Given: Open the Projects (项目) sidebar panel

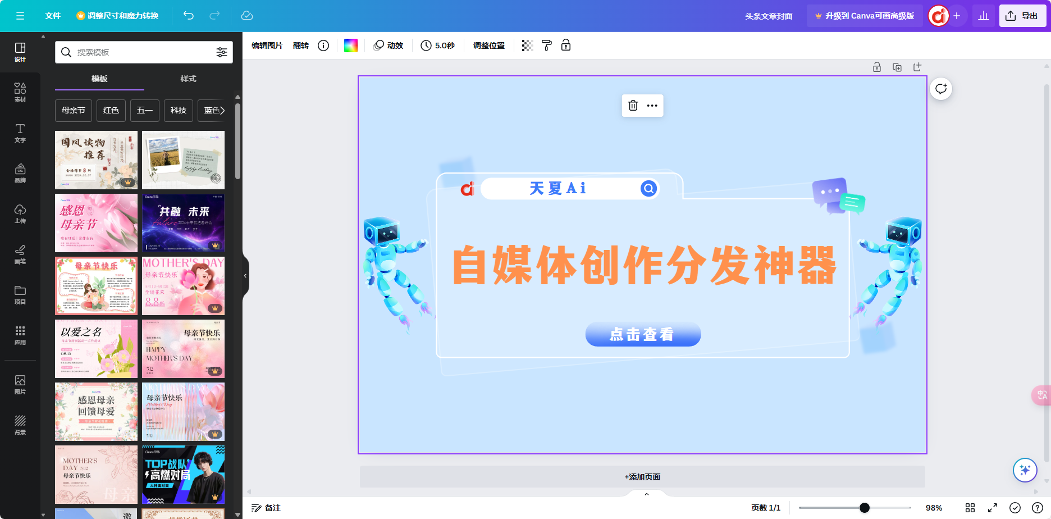Looking at the screenshot, I should pyautogui.click(x=20, y=295).
